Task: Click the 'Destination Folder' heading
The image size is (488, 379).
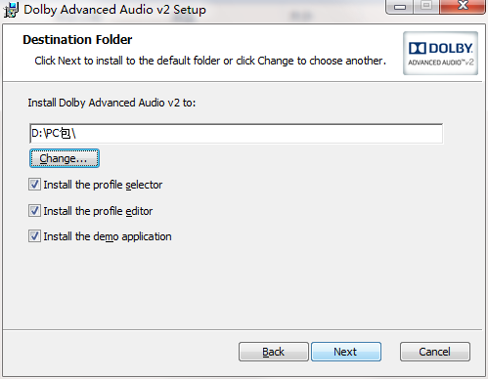Action: pos(77,40)
